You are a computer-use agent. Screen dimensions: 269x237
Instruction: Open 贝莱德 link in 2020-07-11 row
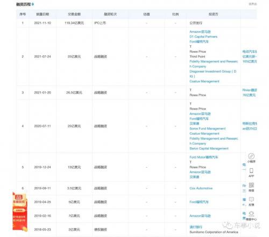point(194,124)
